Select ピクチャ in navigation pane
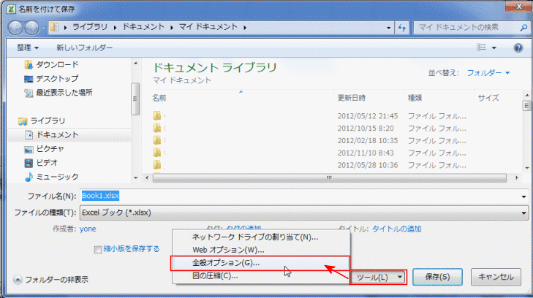533x298 pixels. (44, 149)
